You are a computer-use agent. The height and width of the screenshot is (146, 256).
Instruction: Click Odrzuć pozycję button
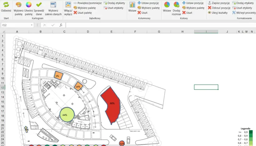tap(219, 8)
